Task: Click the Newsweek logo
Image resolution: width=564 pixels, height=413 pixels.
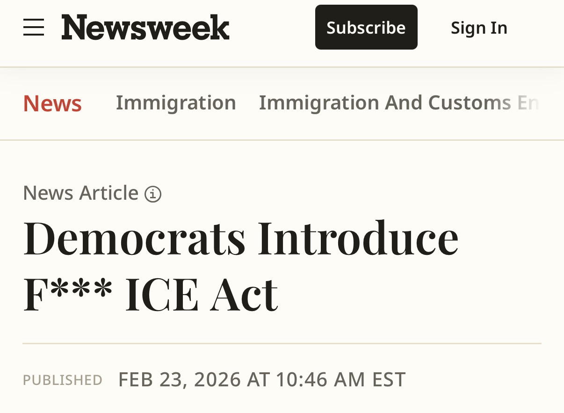Action: [145, 27]
